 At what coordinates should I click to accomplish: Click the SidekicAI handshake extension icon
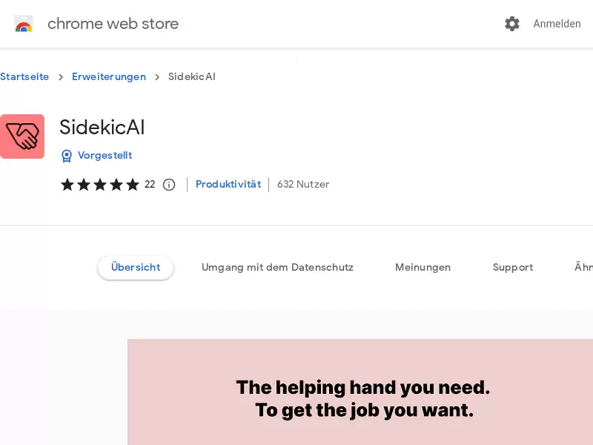[x=22, y=136]
